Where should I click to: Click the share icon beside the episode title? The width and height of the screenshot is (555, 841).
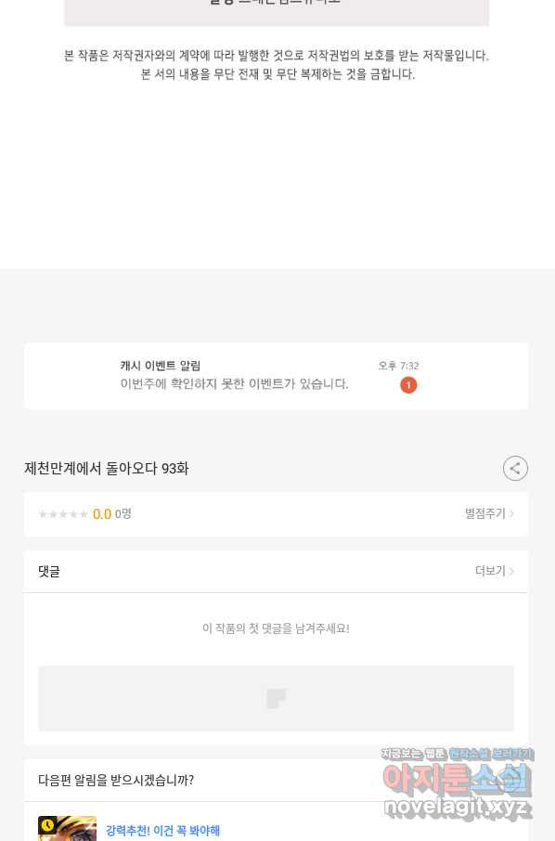515,468
